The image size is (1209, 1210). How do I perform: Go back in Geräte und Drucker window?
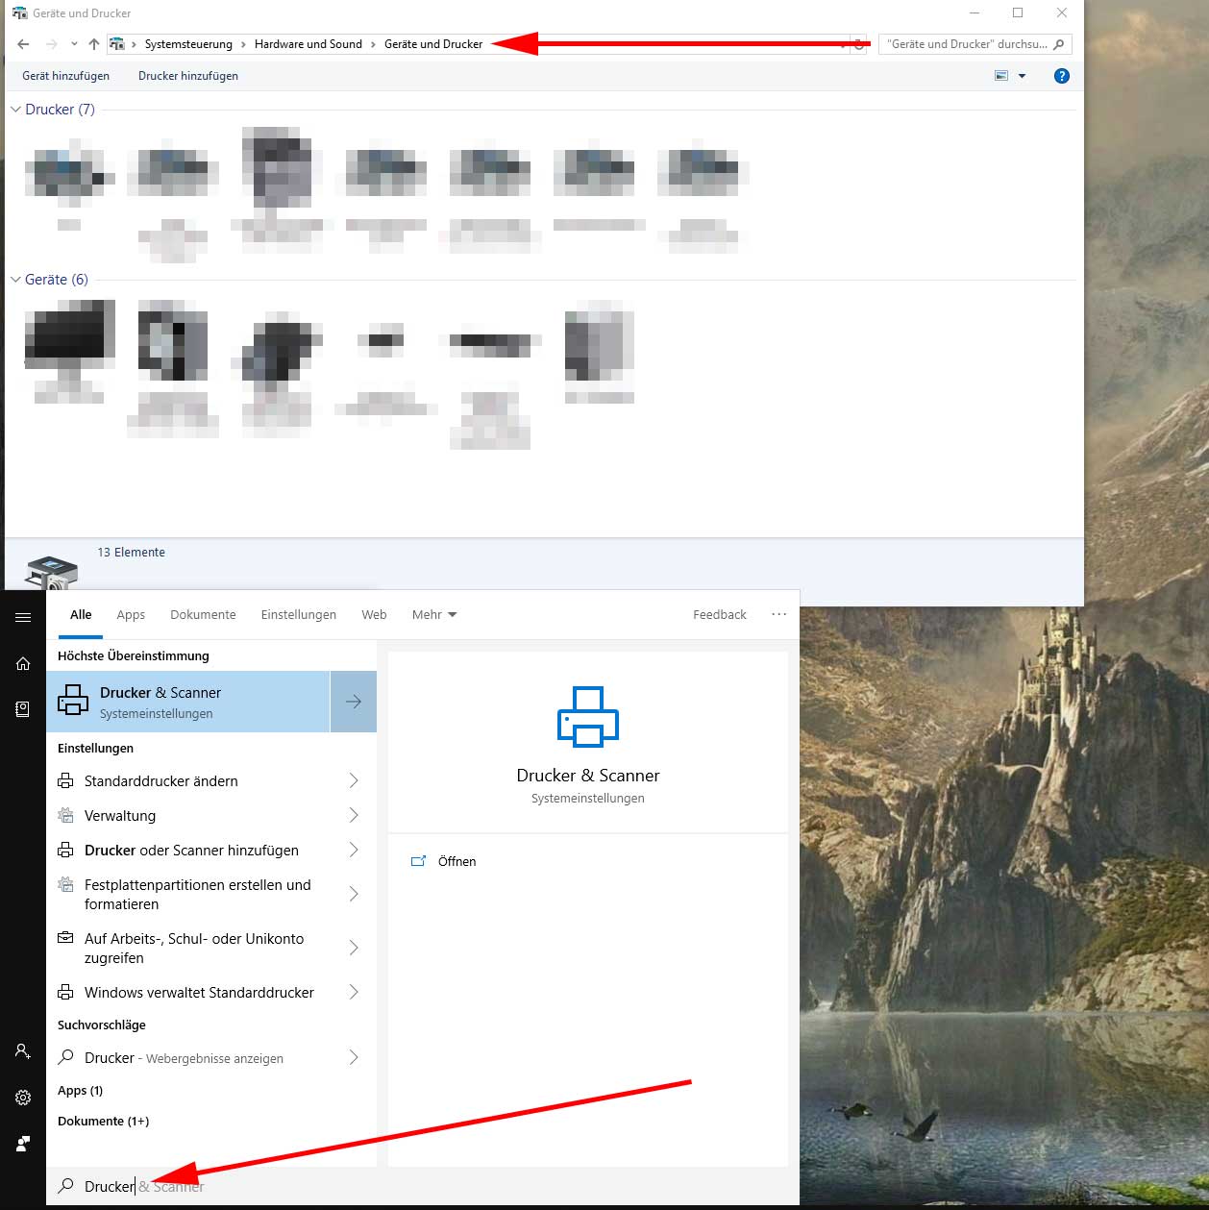coord(23,44)
